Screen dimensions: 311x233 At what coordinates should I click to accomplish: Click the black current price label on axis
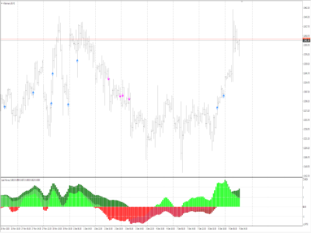click(x=306, y=40)
